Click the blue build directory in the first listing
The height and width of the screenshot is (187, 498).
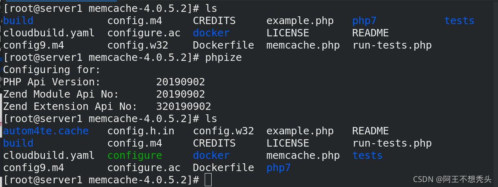click(18, 21)
